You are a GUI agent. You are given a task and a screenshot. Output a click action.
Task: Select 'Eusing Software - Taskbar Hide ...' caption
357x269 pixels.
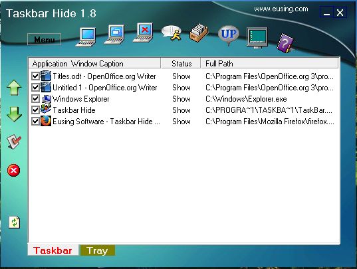[x=106, y=122]
